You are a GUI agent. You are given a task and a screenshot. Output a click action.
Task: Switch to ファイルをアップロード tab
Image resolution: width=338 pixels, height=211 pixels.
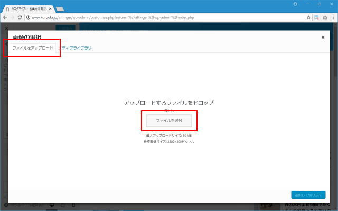pos(33,48)
